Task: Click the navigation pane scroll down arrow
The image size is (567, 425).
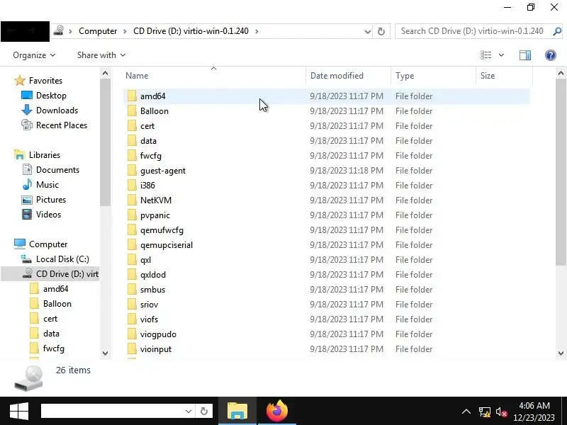Action: click(x=105, y=353)
